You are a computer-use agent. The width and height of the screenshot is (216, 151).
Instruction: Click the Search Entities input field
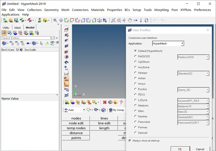tap(26, 38)
